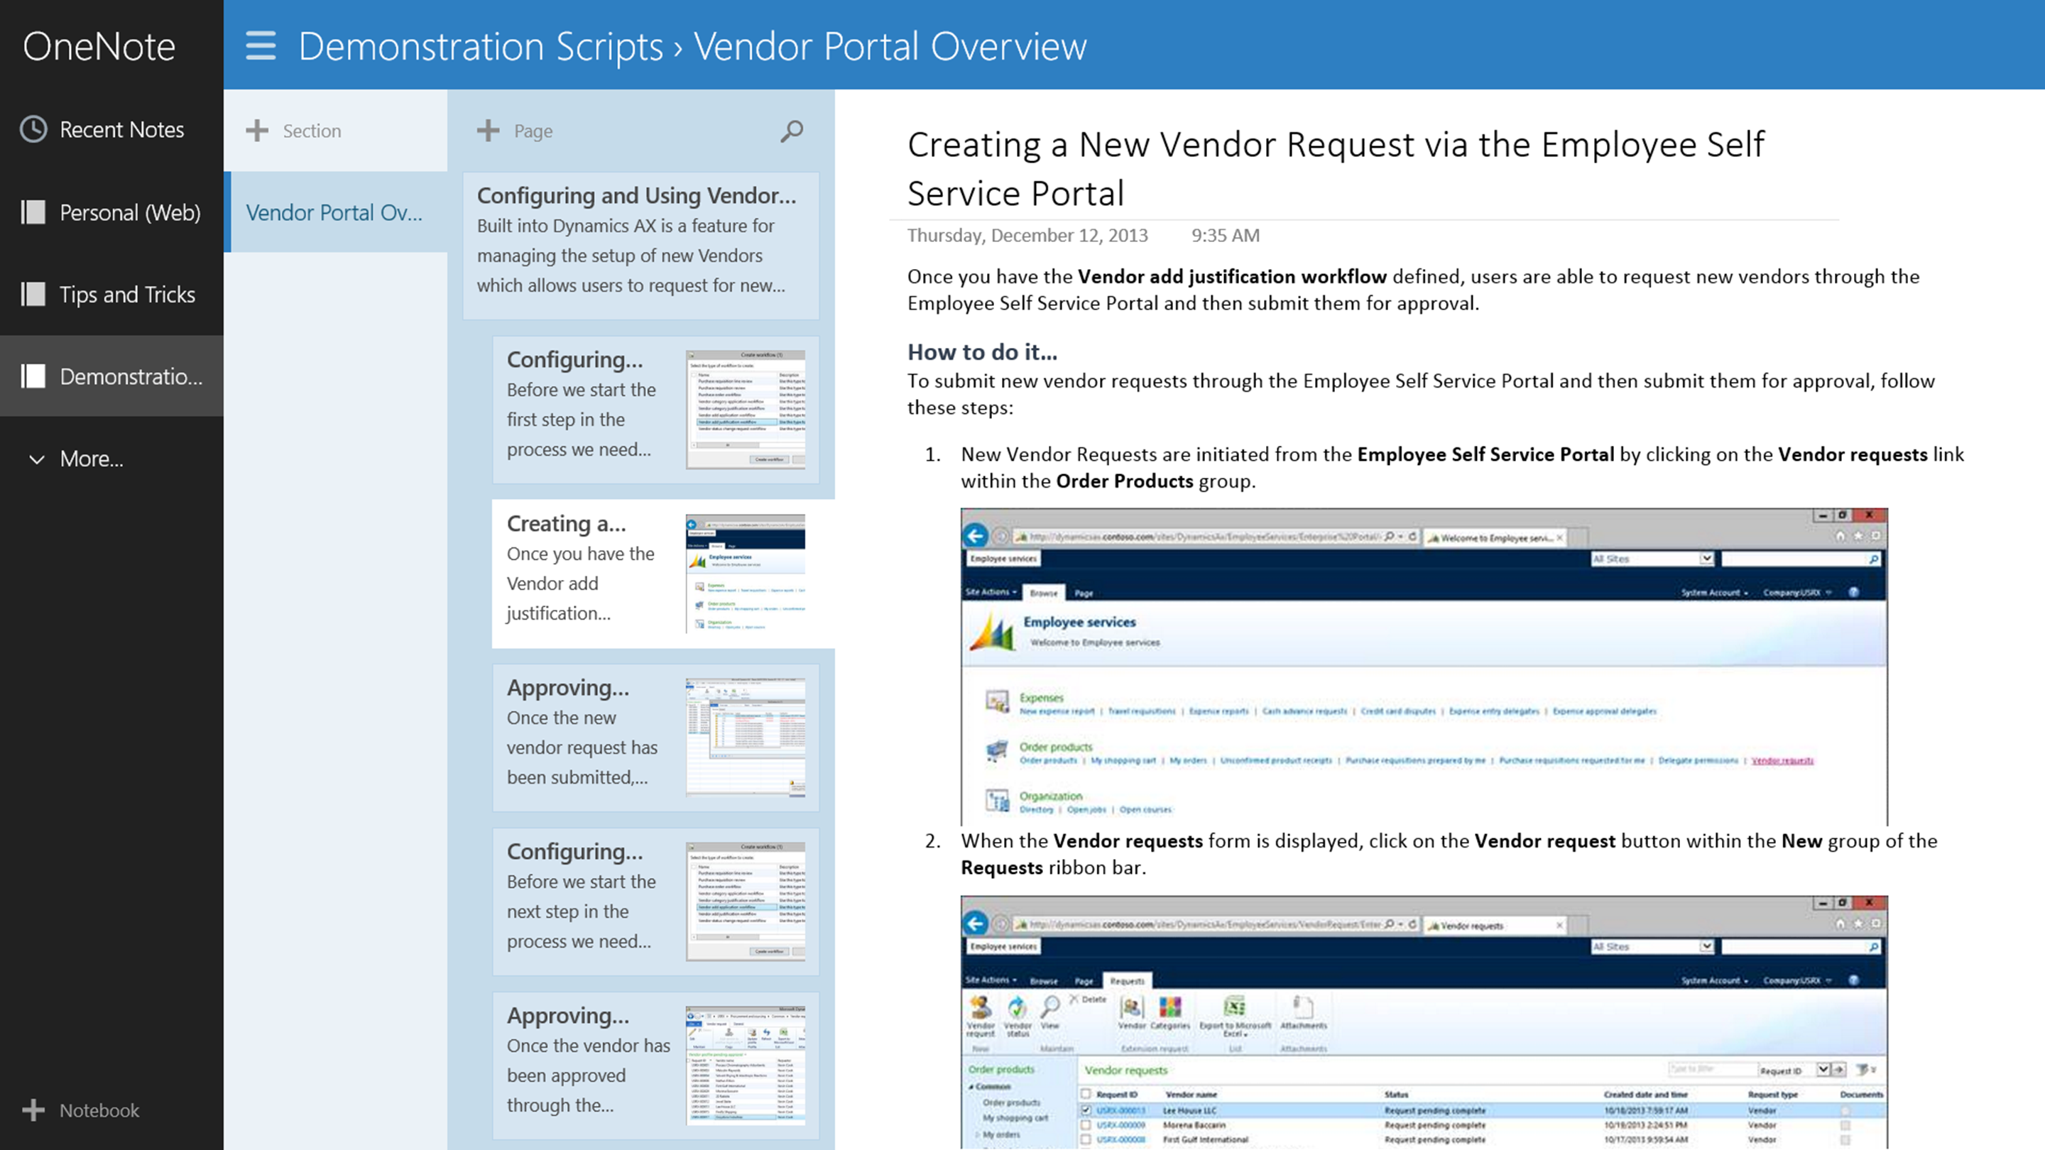Open the Personal (Web) notebook

pos(129,213)
